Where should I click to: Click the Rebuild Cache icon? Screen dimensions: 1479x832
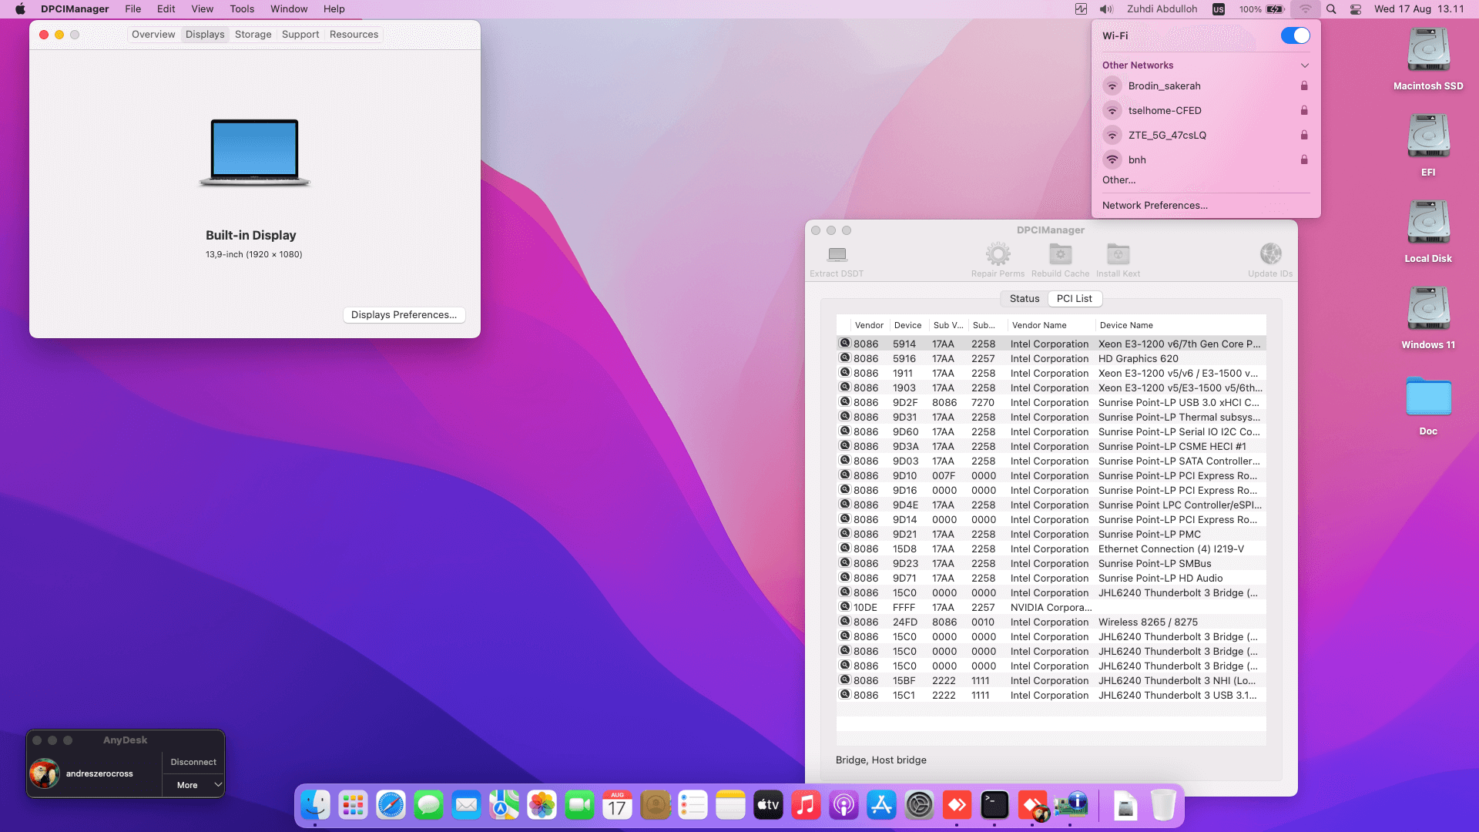coord(1060,254)
